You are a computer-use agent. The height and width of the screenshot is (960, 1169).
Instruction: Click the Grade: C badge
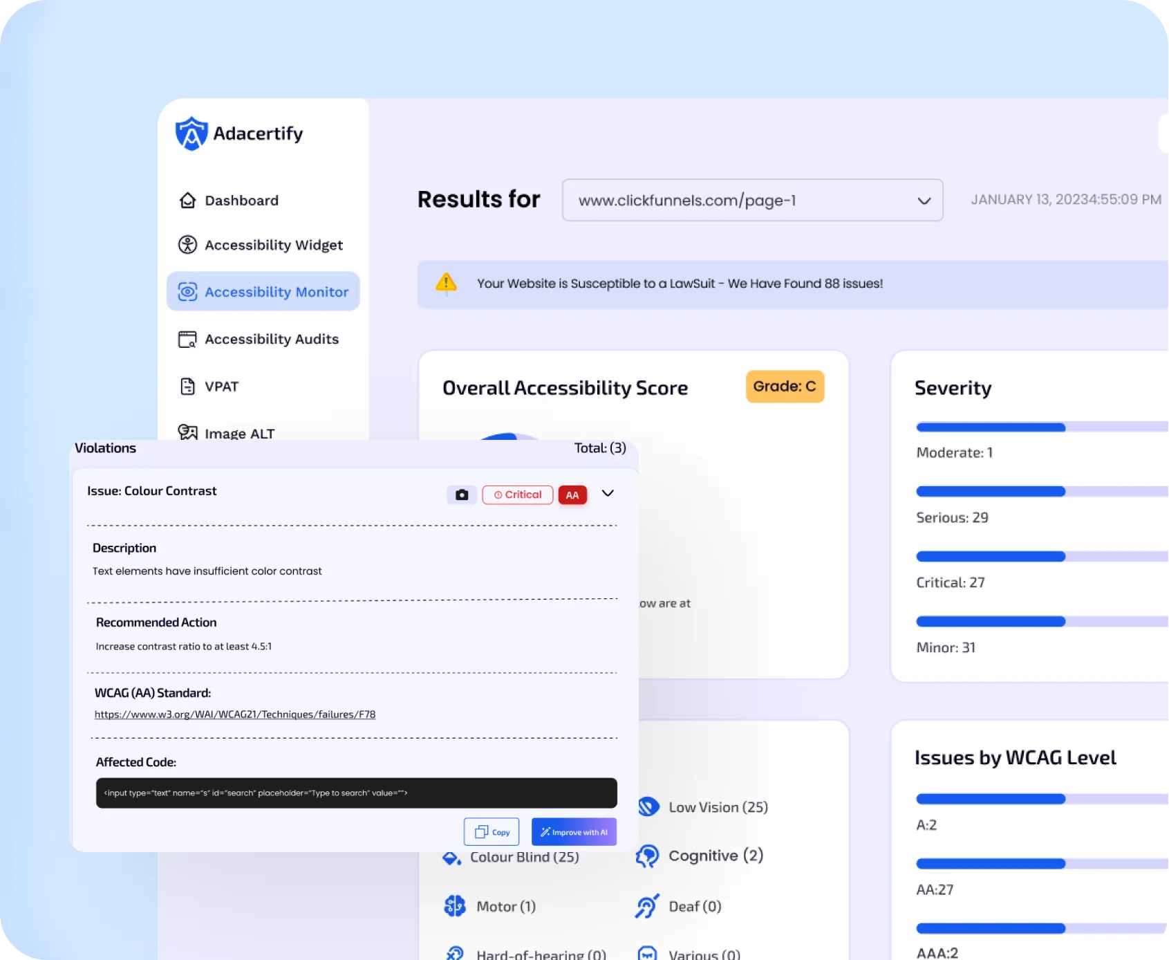pyautogui.click(x=785, y=387)
